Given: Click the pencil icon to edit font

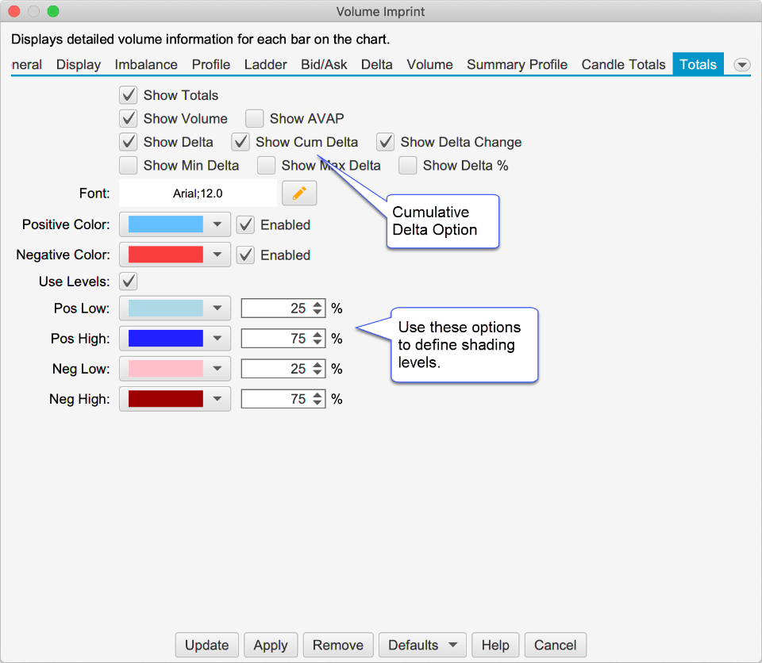Looking at the screenshot, I should [299, 193].
